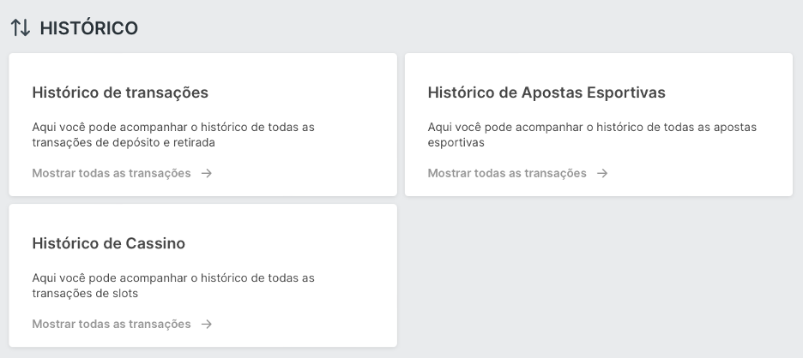Screen dimensions: 803x358
Task: Open Mostrar todas as transações under Histórico de Cassino
Action: [x=112, y=325]
